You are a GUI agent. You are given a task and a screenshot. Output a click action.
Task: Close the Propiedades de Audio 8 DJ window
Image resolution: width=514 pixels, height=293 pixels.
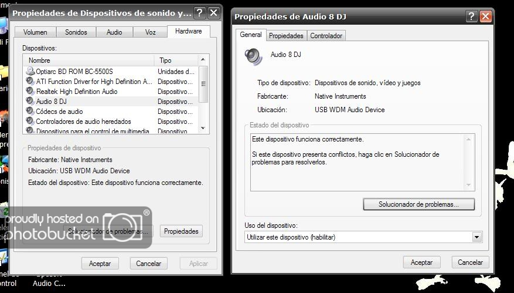485,16
